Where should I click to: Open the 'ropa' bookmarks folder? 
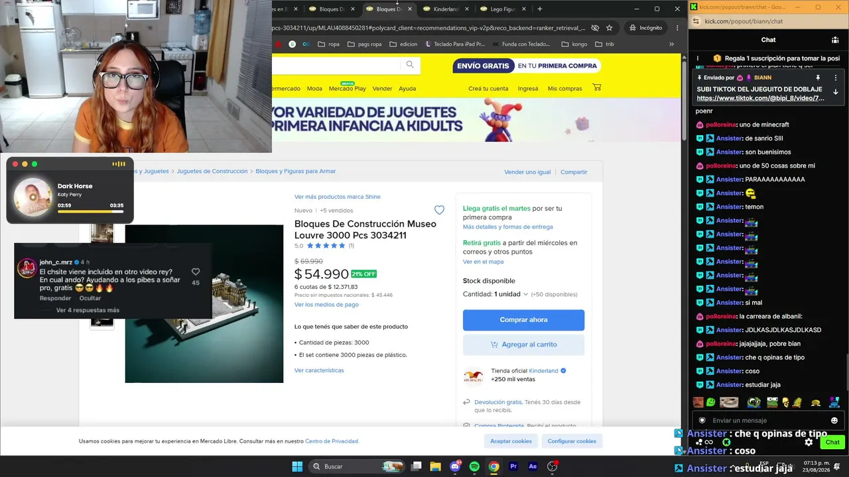[328, 44]
